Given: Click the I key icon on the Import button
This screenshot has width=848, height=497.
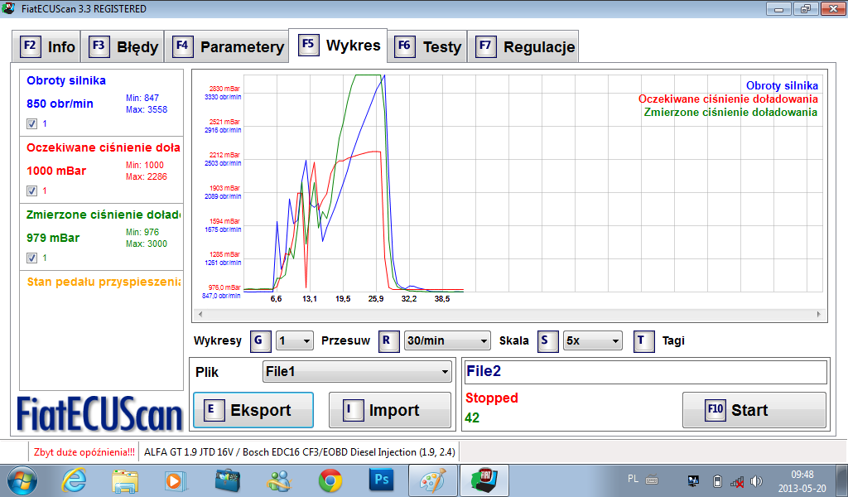Looking at the screenshot, I should coord(353,411).
